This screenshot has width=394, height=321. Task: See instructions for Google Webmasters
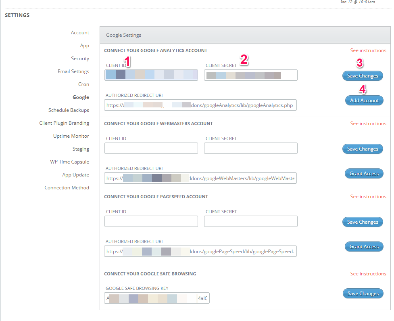coord(368,124)
